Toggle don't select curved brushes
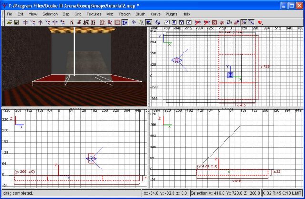This screenshot has height=199, width=305. point(207,22)
